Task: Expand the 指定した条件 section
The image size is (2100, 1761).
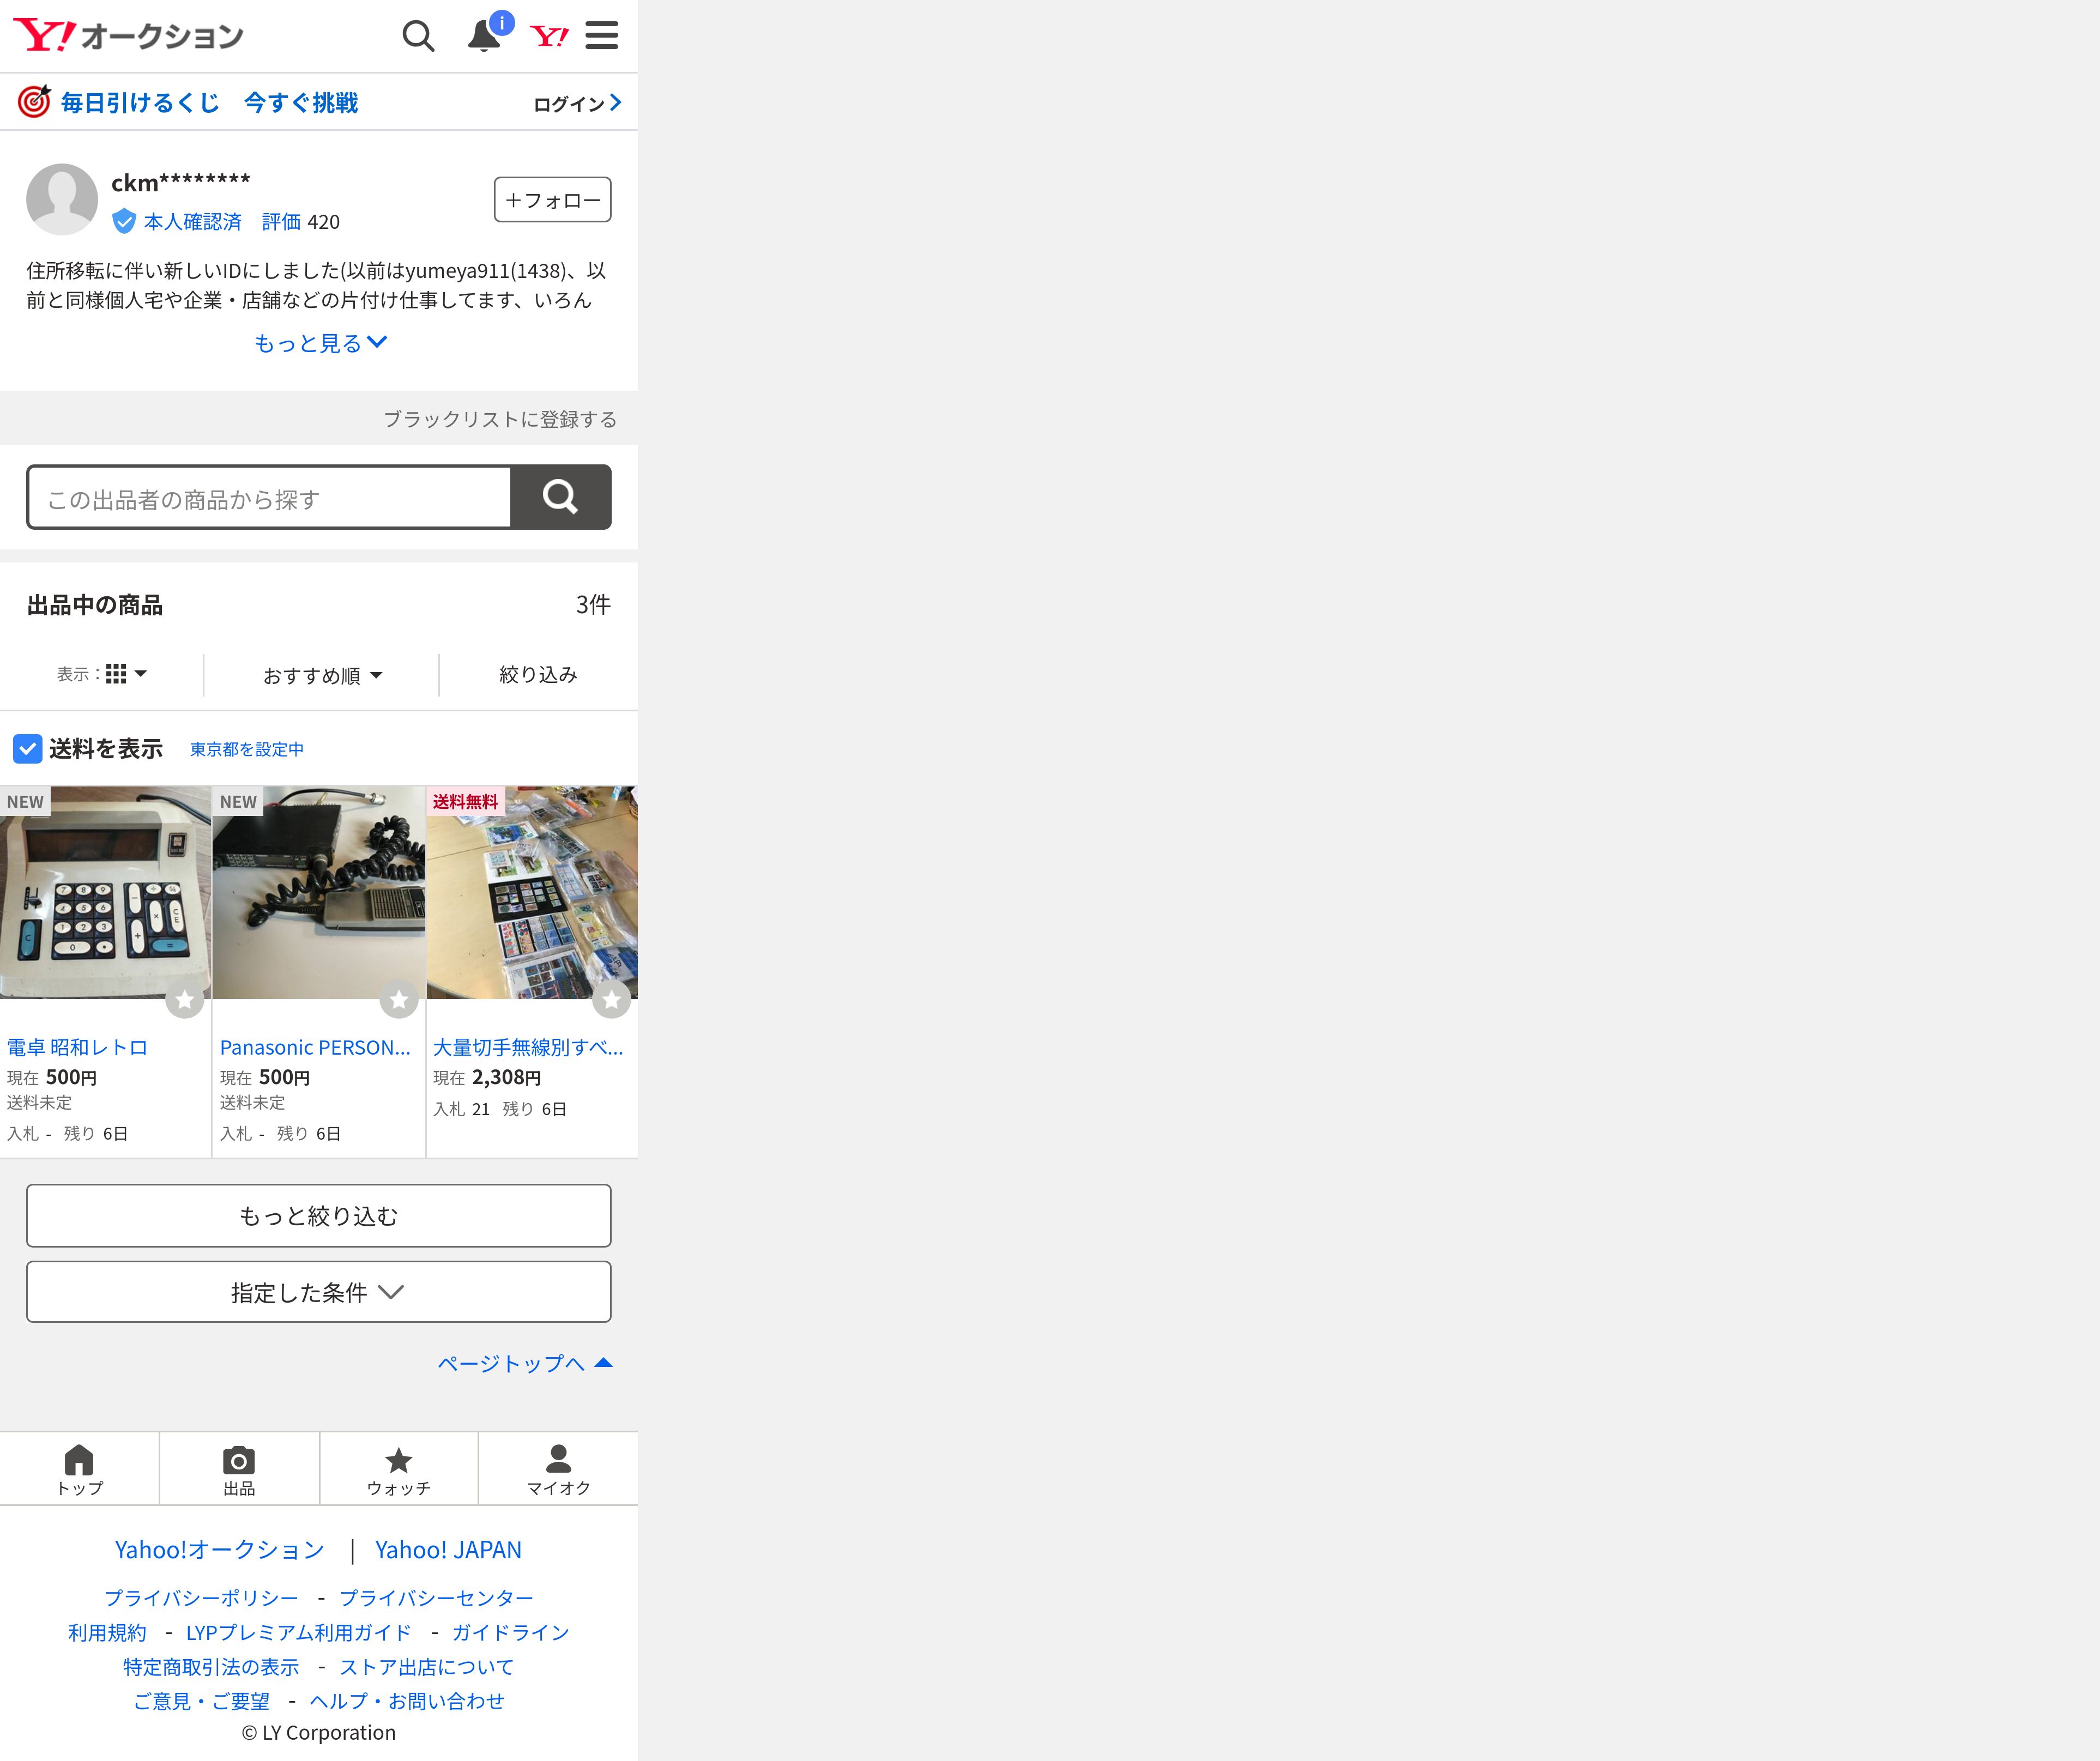Action: tap(318, 1292)
